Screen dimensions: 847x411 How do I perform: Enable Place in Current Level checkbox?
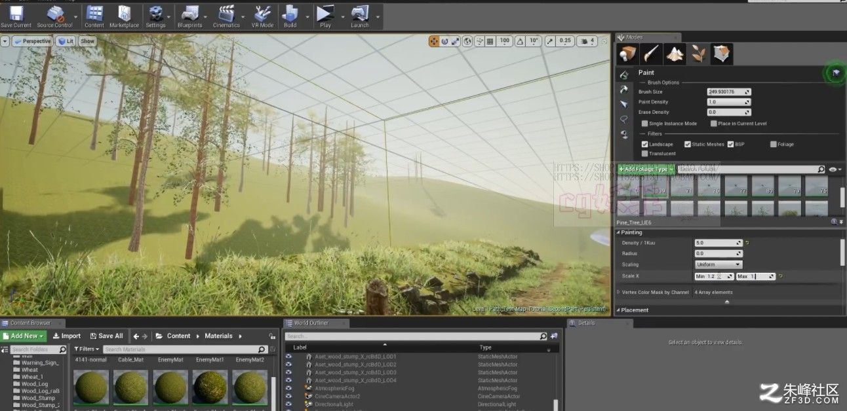(713, 123)
